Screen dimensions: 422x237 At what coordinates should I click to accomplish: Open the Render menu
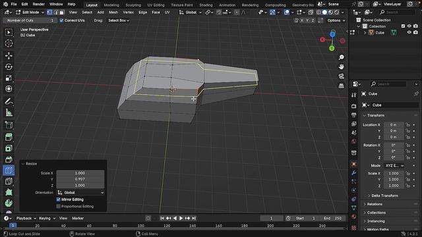pyautogui.click(x=38, y=5)
